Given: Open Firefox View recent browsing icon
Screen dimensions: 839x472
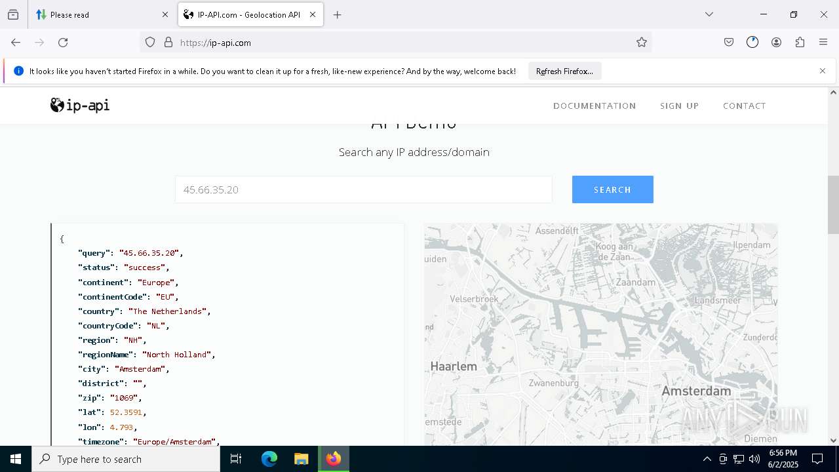Looking at the screenshot, I should pyautogui.click(x=13, y=14).
